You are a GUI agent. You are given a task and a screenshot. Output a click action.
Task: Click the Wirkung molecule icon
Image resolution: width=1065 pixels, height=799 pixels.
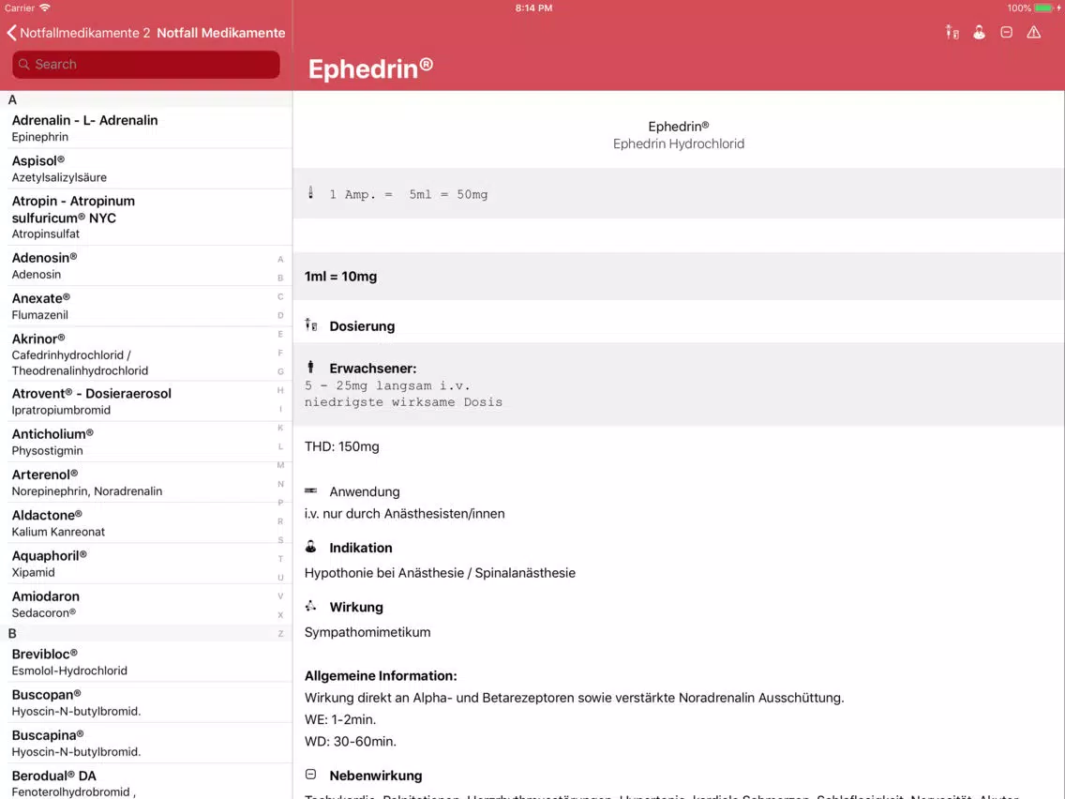click(x=311, y=606)
